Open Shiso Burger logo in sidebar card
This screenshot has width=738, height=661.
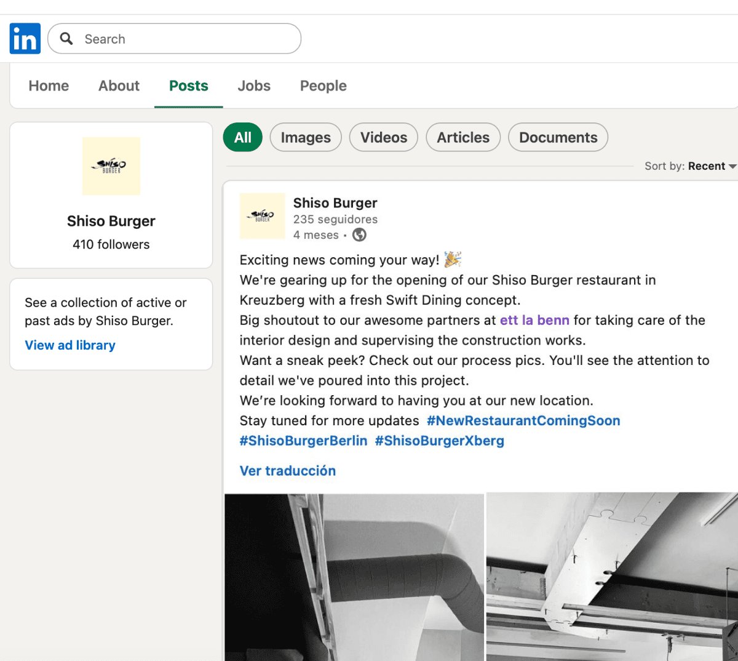pos(111,166)
